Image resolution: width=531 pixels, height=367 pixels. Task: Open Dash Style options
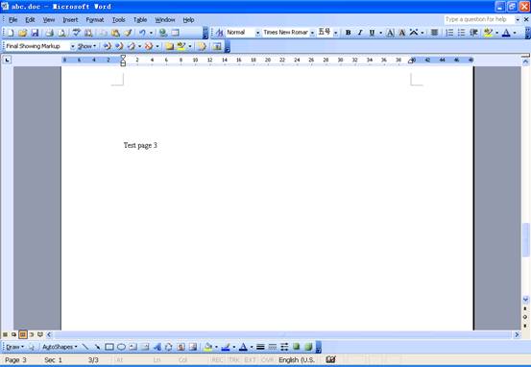coord(273,347)
